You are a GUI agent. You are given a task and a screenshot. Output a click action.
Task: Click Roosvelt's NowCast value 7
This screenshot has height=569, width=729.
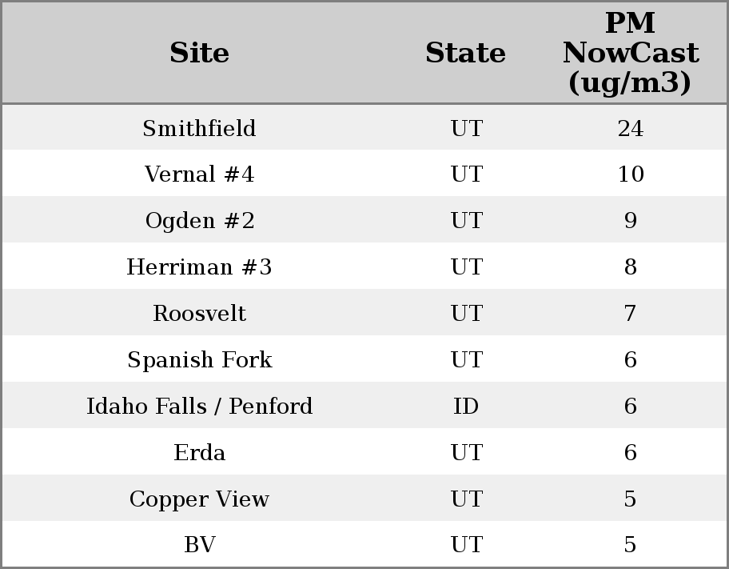coord(630,313)
